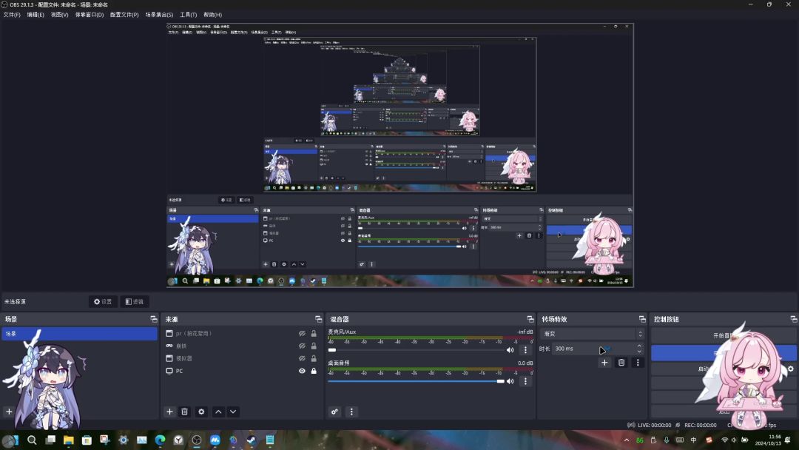The image size is (799, 450).
Task: Decrease transition duration with down arrow
Action: [639, 352]
